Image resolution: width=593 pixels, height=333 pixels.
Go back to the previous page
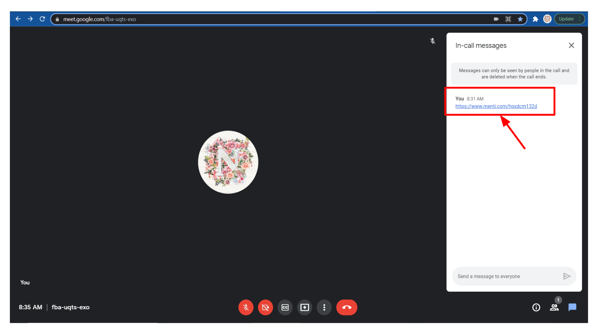[x=18, y=19]
